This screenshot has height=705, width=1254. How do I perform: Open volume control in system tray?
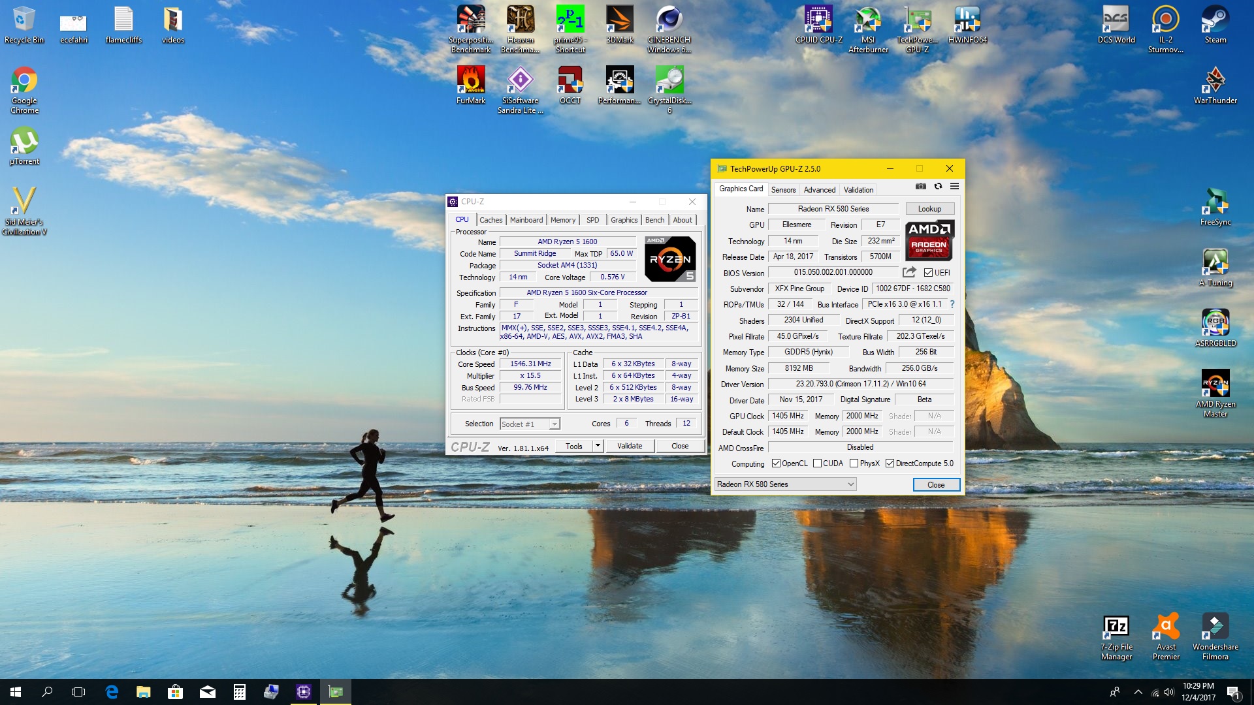(1169, 692)
